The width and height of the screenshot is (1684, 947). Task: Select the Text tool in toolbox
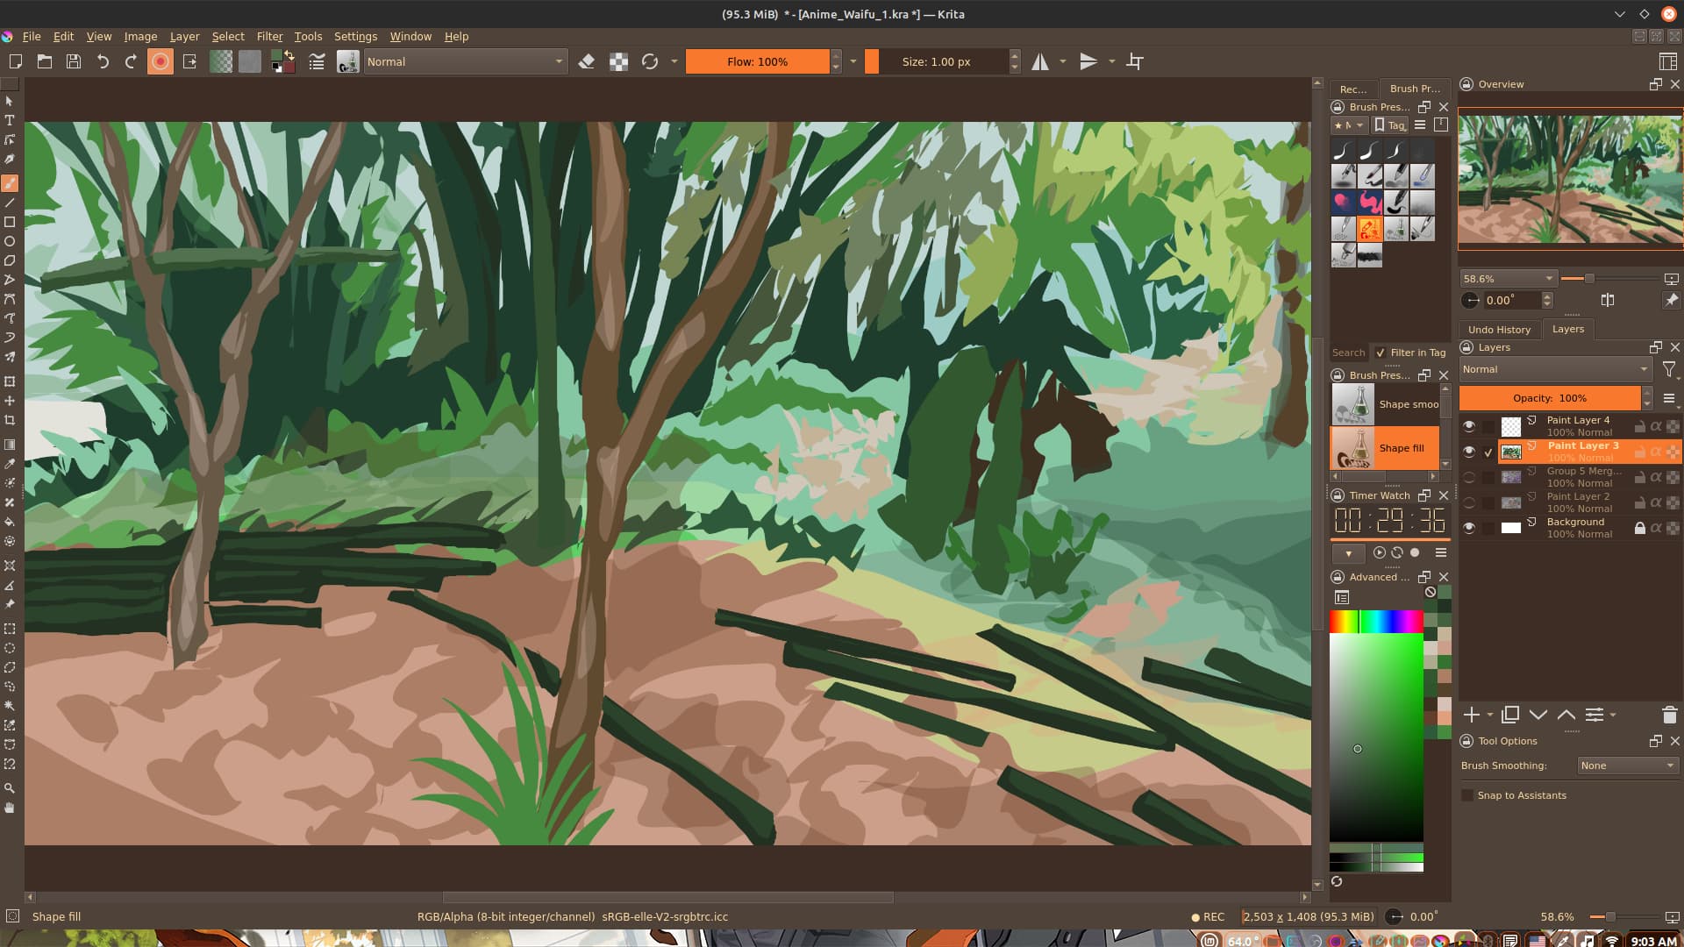[x=10, y=120]
